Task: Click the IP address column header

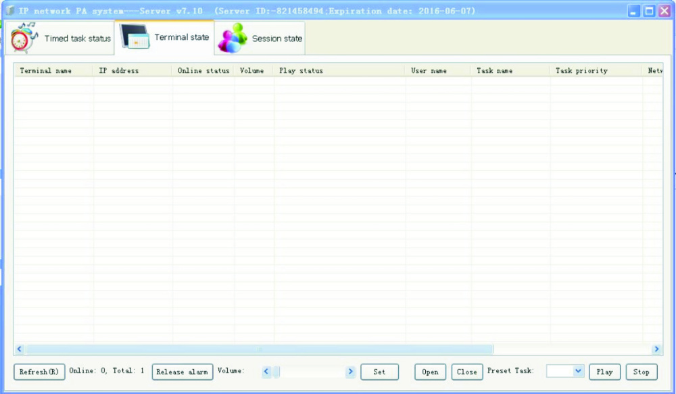Action: point(119,70)
